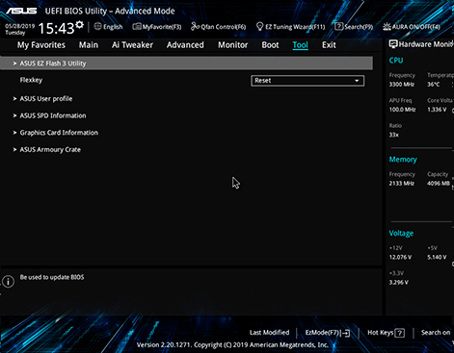Click the 12.076 V voltage value
The height and width of the screenshot is (353, 454).
coord(400,257)
